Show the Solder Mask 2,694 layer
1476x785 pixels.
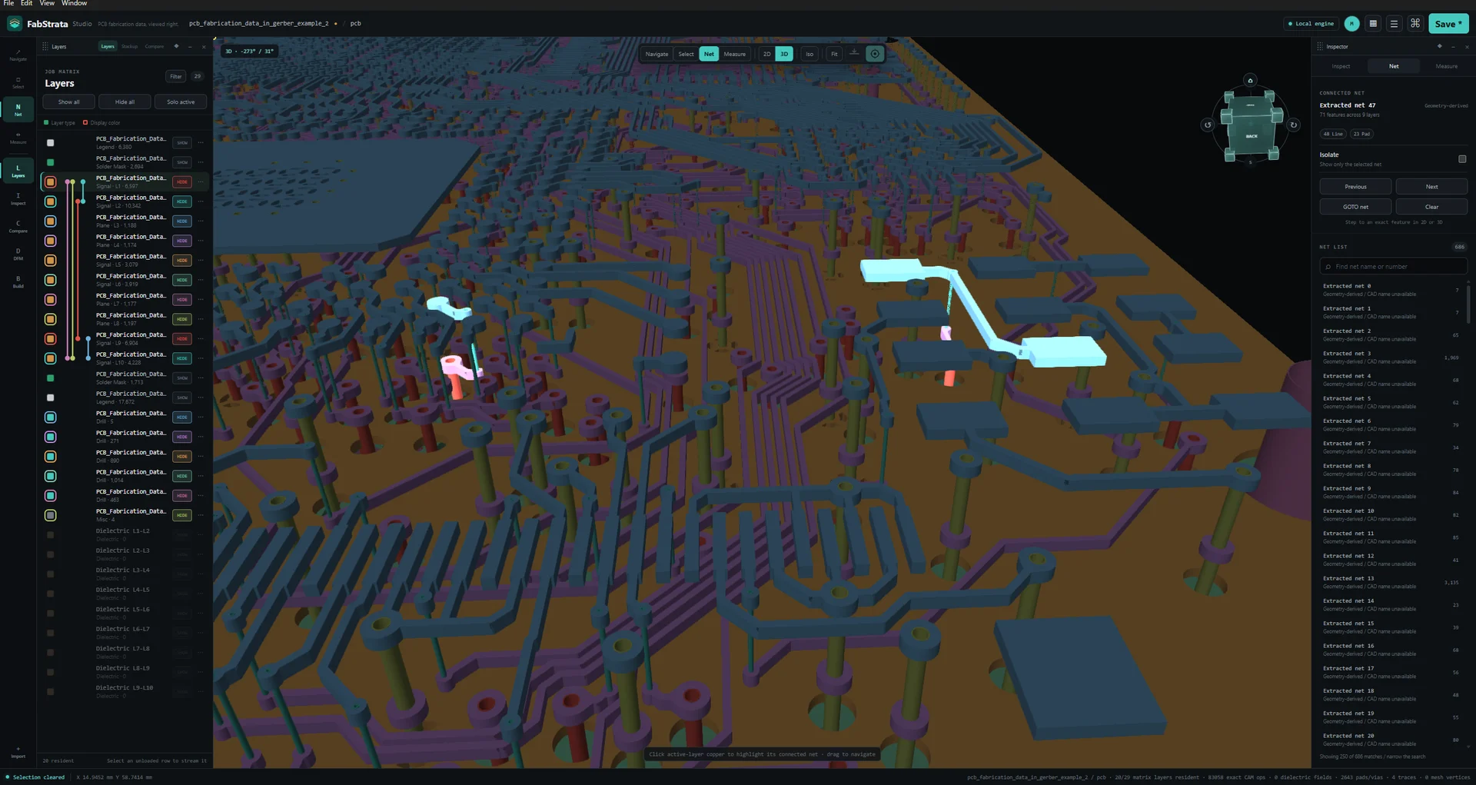182,162
